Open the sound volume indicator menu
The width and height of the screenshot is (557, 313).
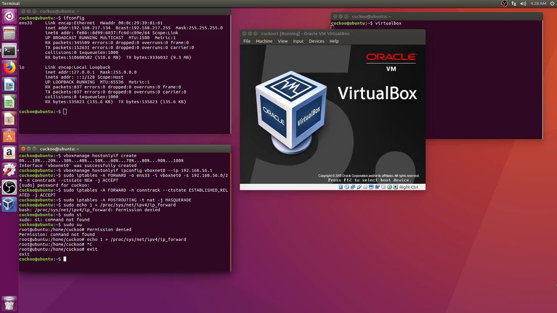[x=523, y=3]
